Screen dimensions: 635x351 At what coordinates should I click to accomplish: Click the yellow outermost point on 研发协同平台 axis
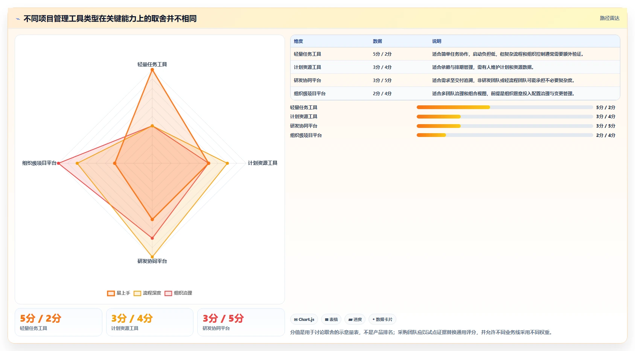coord(152,257)
